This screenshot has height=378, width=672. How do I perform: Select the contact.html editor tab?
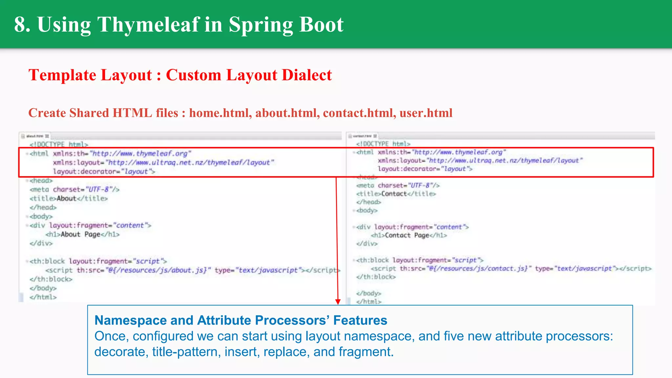(362, 136)
